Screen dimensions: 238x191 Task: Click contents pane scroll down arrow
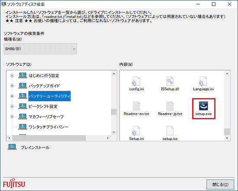[x=227, y=138]
